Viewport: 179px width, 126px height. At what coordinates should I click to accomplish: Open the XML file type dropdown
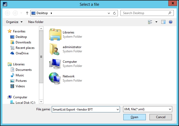[x=147, y=109]
